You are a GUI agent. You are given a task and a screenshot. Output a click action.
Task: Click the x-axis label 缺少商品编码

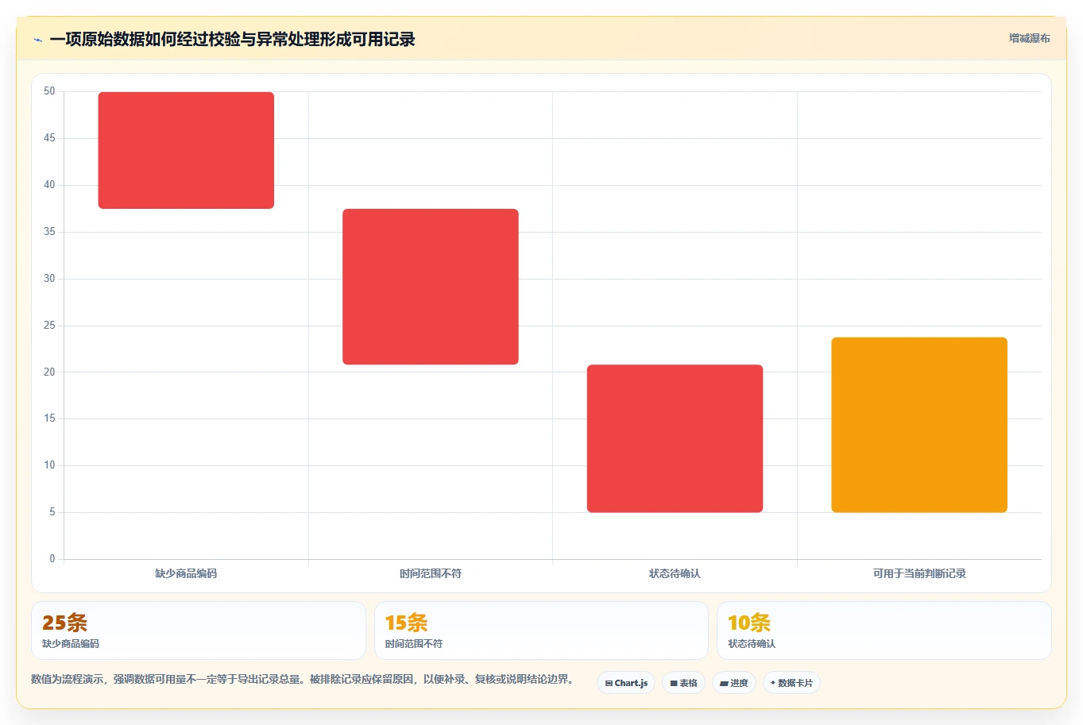point(186,573)
